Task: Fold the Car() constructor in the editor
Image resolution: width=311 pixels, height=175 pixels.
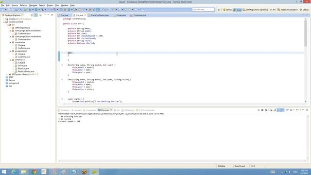Action: [x=62, y=53]
